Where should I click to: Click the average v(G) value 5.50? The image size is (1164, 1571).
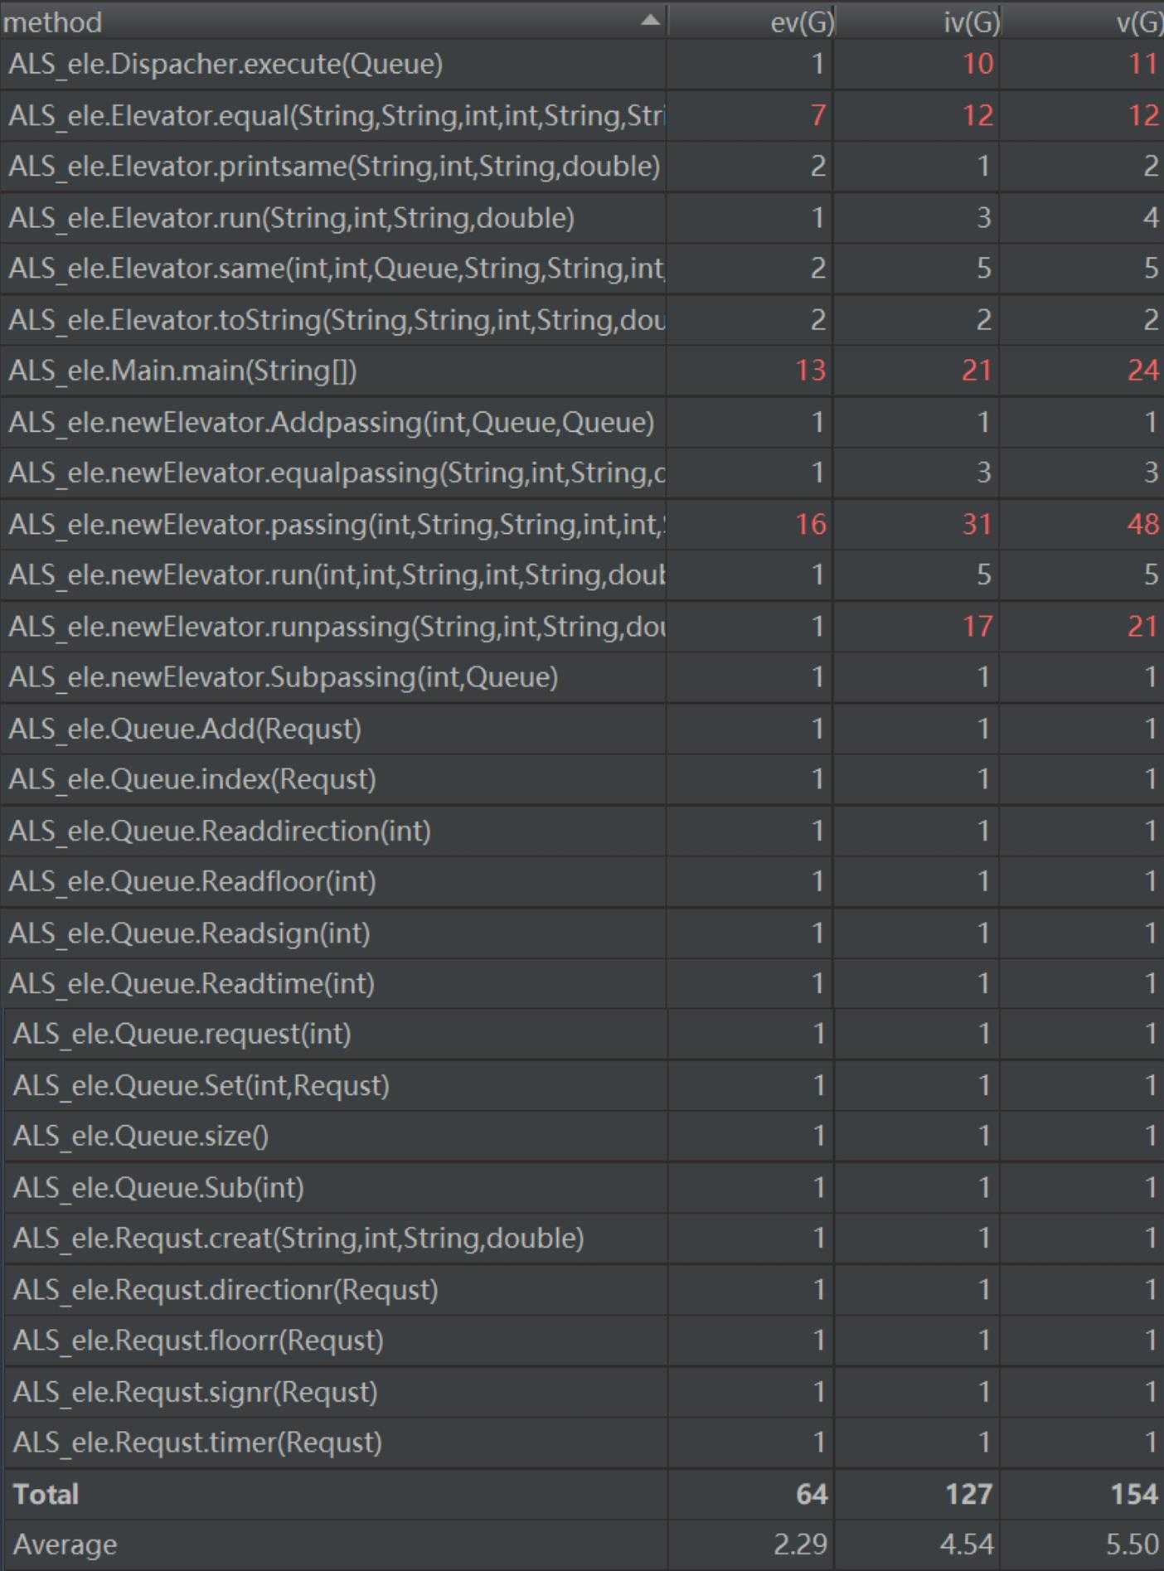(x=1132, y=1544)
